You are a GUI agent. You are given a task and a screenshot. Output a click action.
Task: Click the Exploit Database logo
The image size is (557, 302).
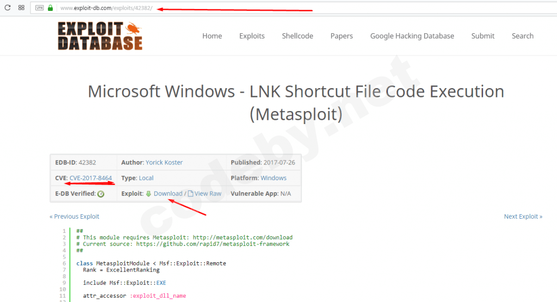[100, 35]
